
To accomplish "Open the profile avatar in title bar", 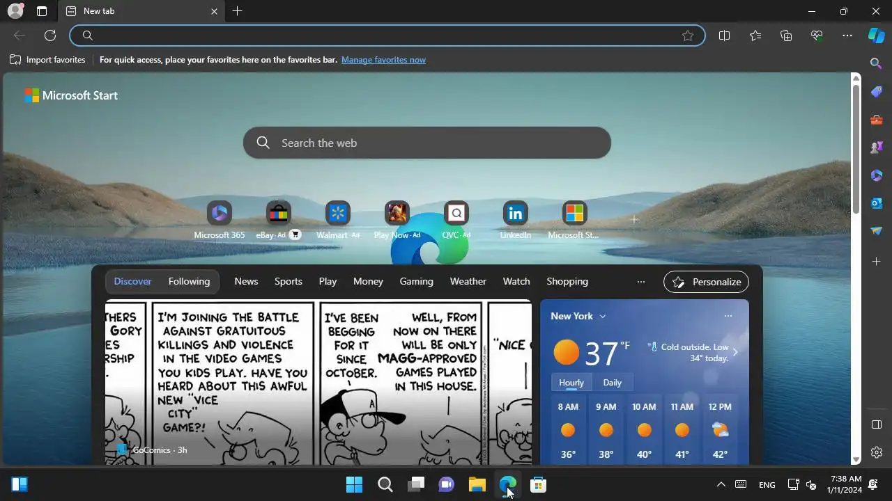I will (15, 11).
